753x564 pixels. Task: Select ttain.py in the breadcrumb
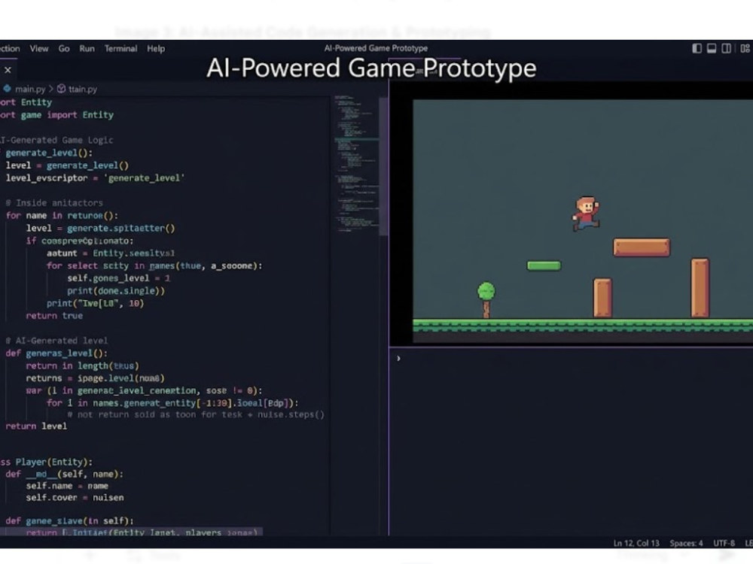[x=83, y=89]
